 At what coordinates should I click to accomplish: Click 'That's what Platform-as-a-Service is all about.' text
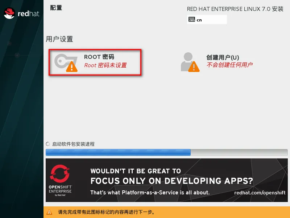pyautogui.click(x=150, y=193)
